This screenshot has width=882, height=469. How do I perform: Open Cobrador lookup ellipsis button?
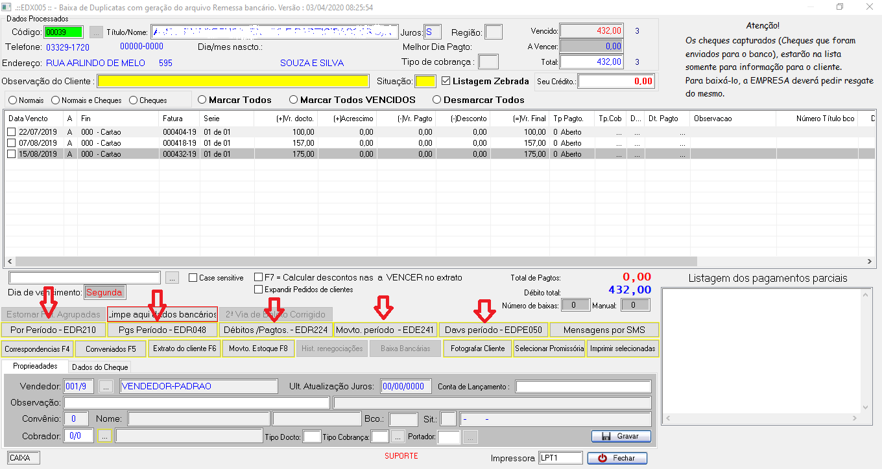[104, 436]
